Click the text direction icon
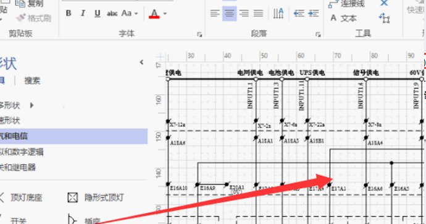Screen dimensions: 426x224 click(278, 14)
